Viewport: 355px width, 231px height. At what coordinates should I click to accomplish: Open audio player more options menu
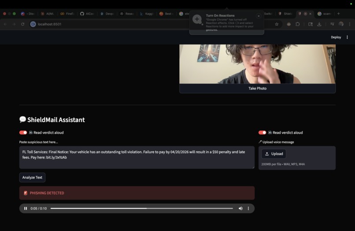(x=248, y=209)
